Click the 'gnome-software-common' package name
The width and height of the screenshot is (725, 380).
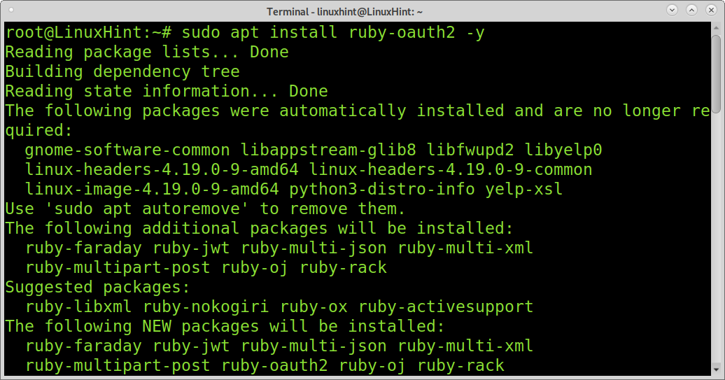[127, 150]
